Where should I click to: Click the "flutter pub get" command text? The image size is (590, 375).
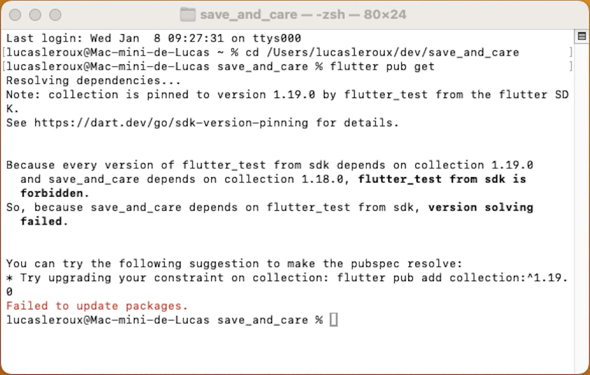point(382,66)
